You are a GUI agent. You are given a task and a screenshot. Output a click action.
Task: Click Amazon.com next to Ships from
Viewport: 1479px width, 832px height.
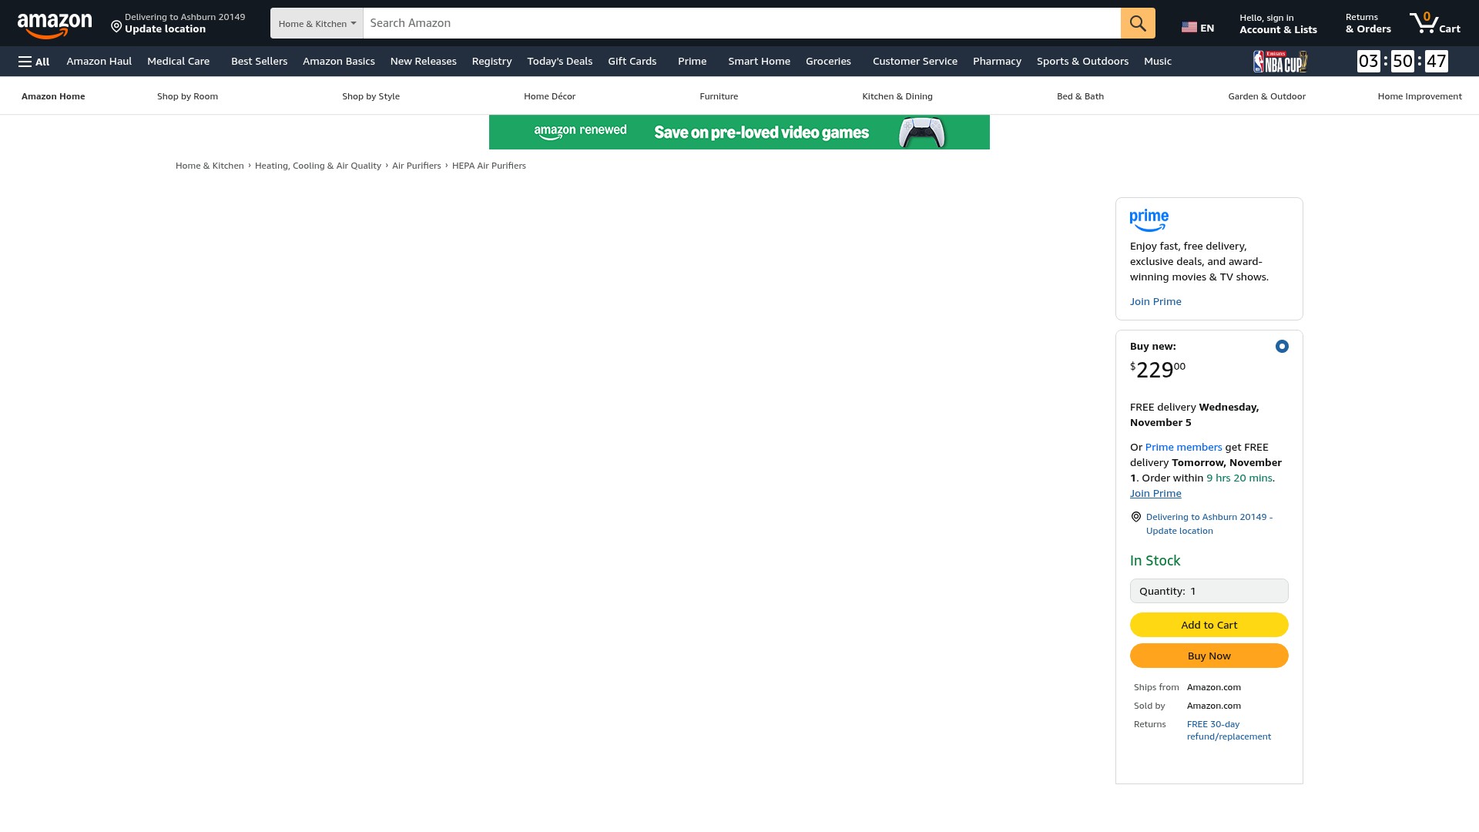[x=1214, y=687]
